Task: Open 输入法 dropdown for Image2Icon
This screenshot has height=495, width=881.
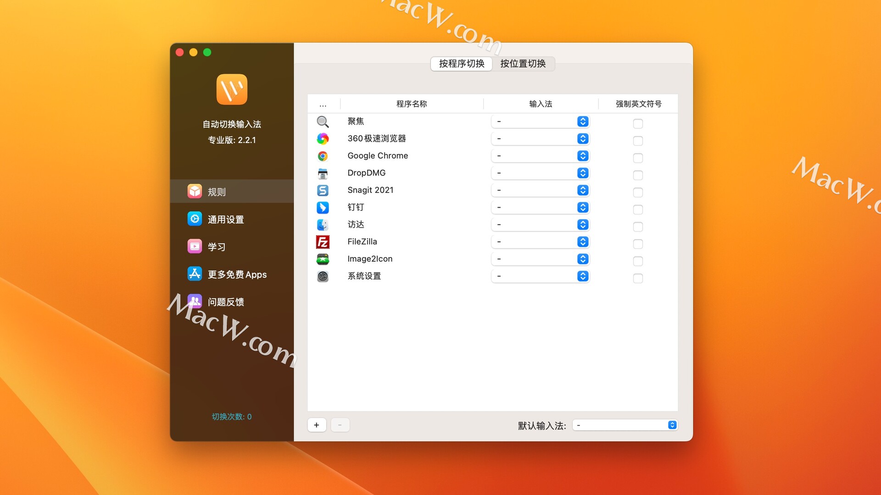Action: click(x=540, y=259)
